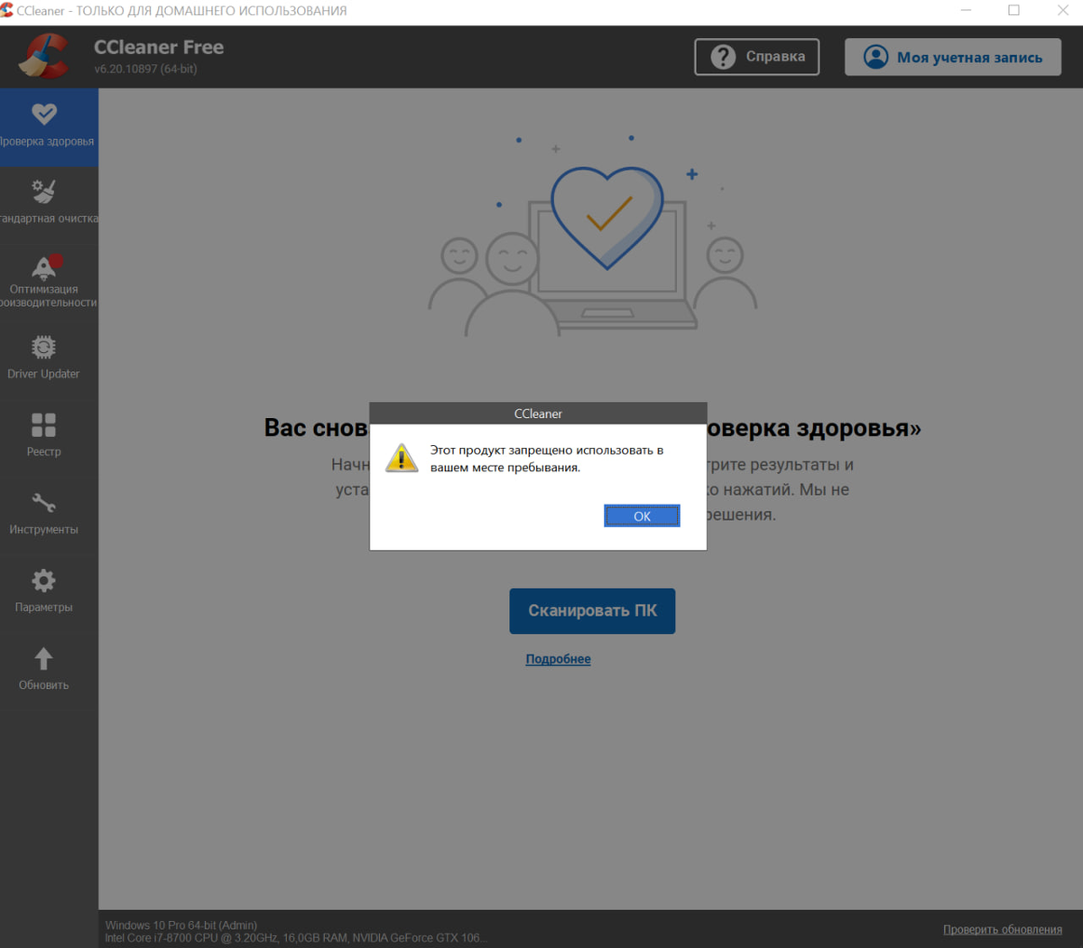Click OK in the CCleaner dialog
Image resolution: width=1083 pixels, height=948 pixels.
642,516
